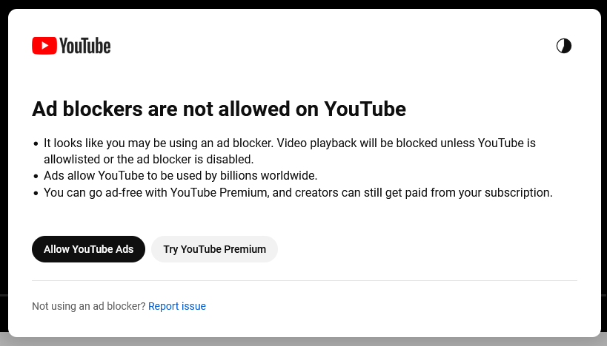This screenshot has height=346, width=607.
Task: Select the 'It looks like you may be' line
Action: tap(290, 143)
